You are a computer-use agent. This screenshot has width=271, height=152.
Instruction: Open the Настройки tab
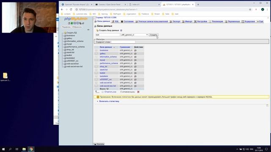coord(201,22)
